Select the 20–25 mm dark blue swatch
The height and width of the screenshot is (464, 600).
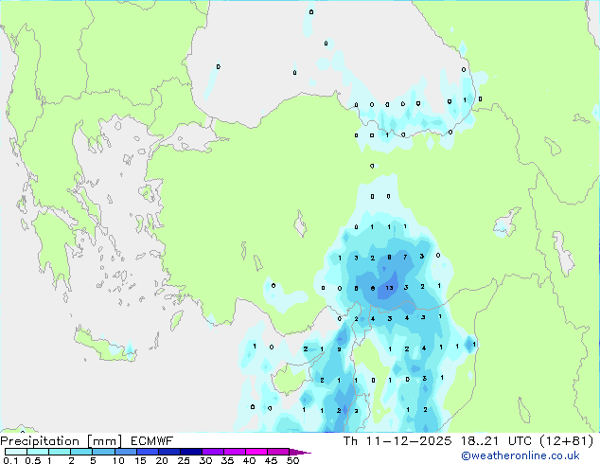click(168, 452)
